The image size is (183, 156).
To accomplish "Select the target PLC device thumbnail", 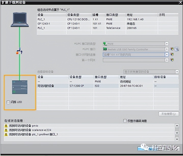I will click(20, 87).
